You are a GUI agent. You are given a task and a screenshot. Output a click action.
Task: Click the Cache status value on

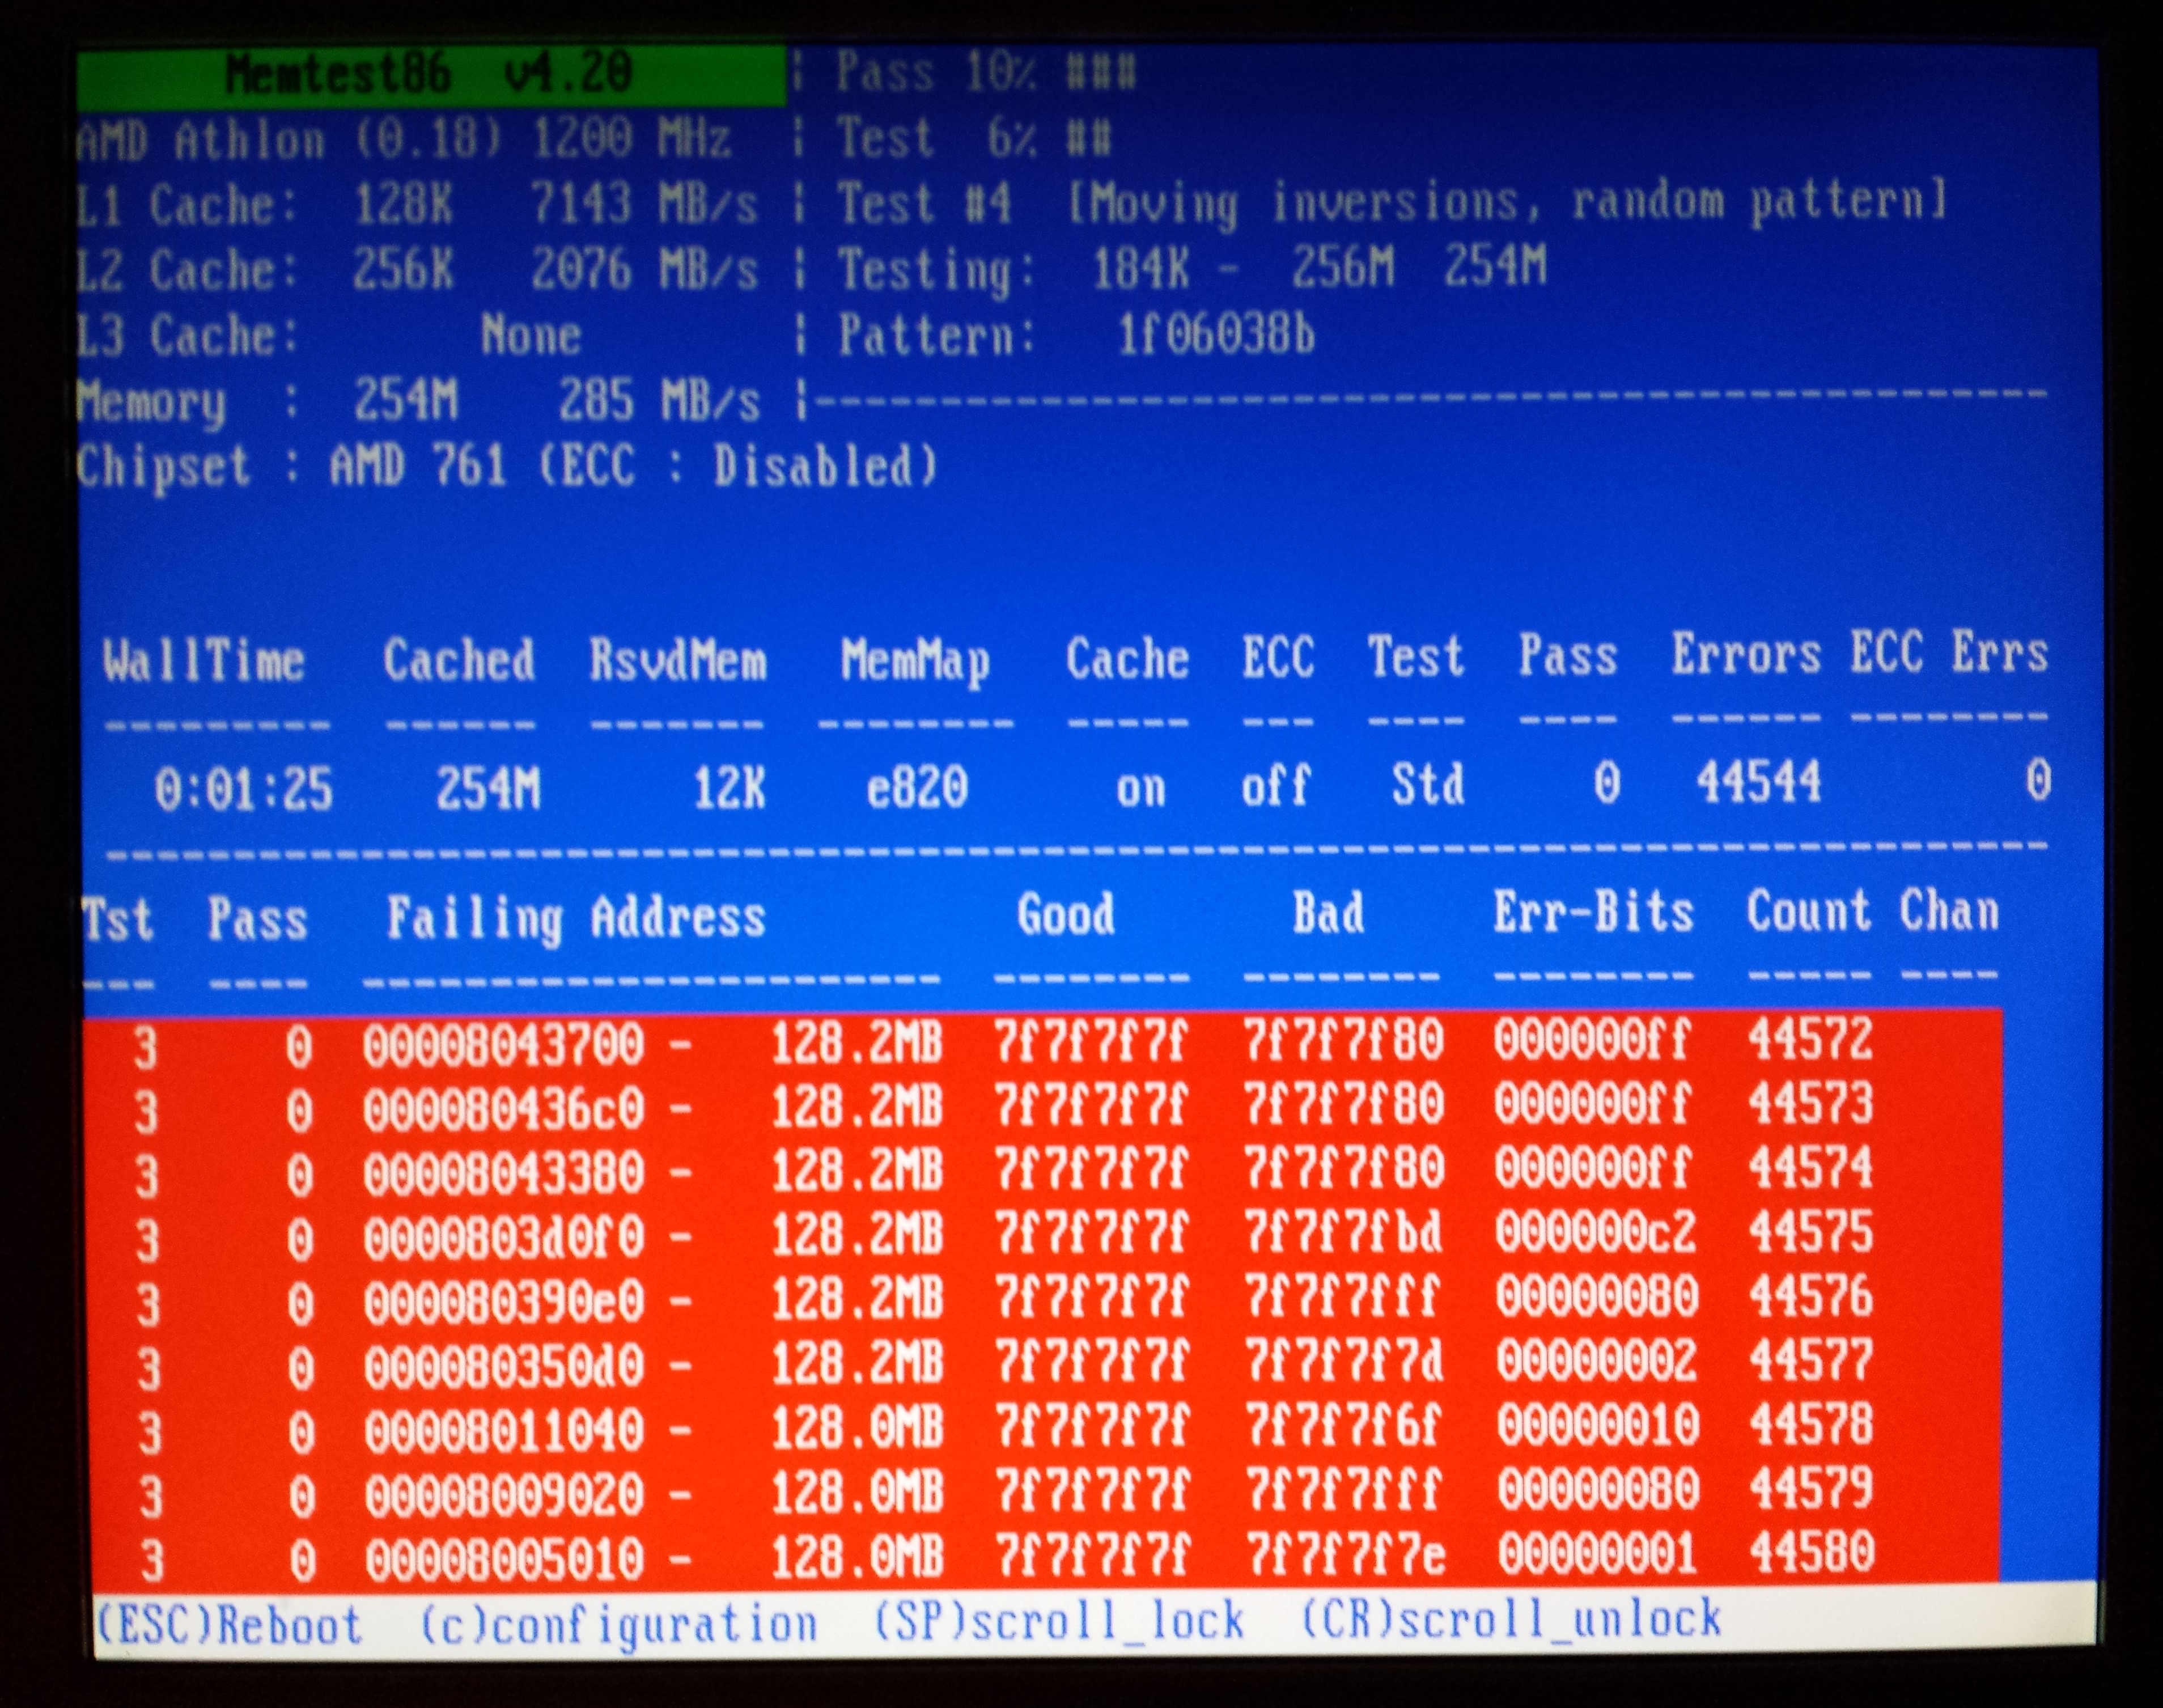[1141, 788]
